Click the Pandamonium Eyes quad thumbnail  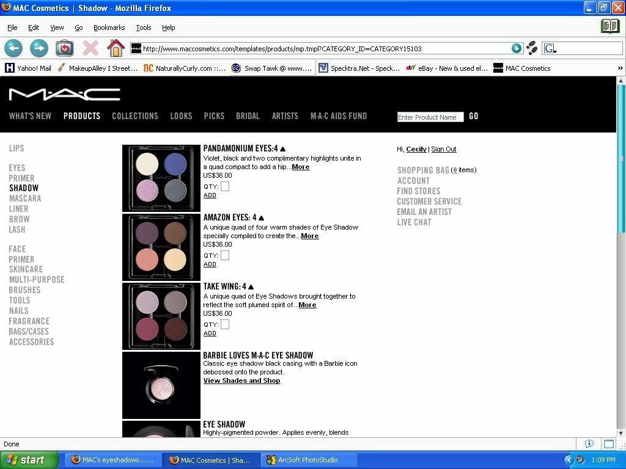point(161,178)
